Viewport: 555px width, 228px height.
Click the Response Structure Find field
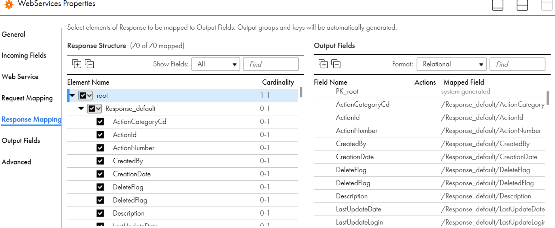[x=271, y=64]
